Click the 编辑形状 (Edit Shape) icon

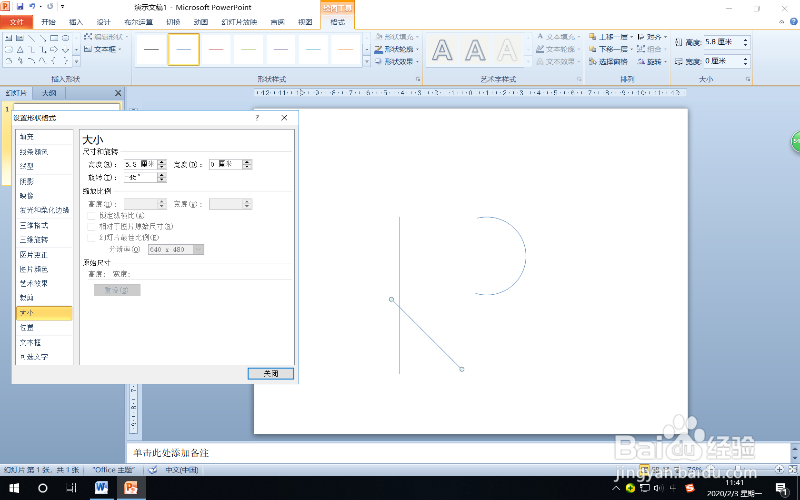coord(89,36)
